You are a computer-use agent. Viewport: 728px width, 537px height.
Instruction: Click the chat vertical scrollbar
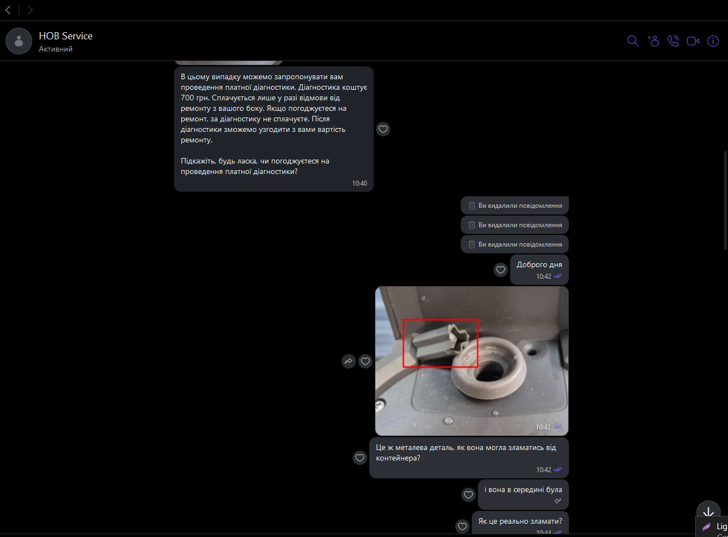(x=724, y=200)
